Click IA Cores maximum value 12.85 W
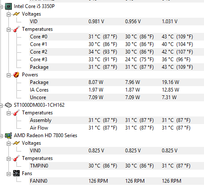 [171, 90]
